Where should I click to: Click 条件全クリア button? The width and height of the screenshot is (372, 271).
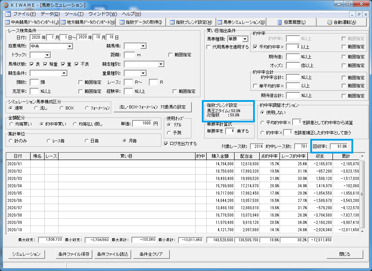click(151, 254)
